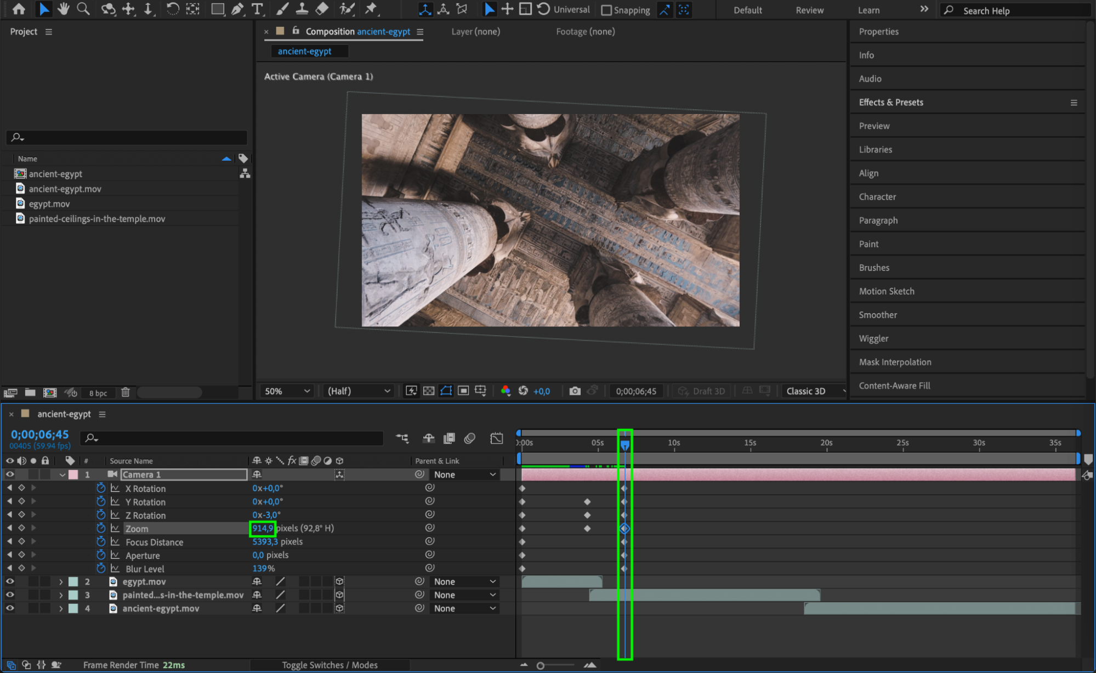Pick the Type text tool
1096x673 pixels.
257,9
